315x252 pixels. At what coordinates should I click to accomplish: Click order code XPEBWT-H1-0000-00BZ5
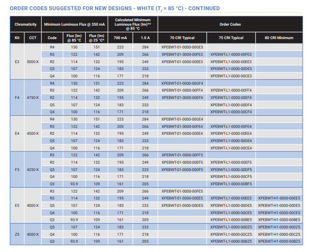[x=279, y=241]
